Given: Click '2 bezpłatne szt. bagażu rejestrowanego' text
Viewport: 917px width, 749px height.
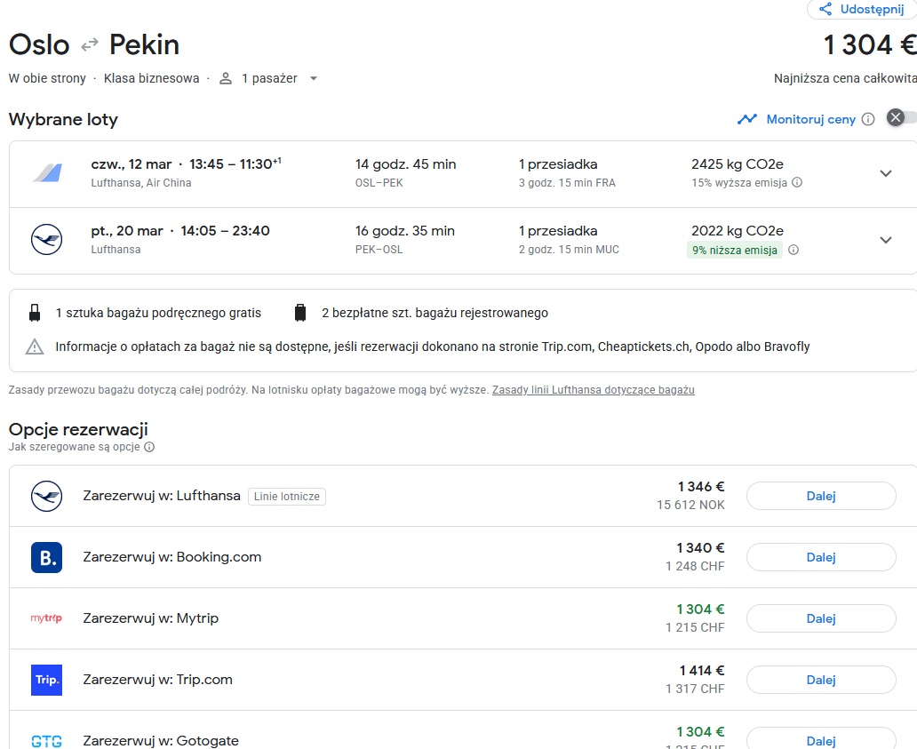Looking at the screenshot, I should [x=435, y=313].
